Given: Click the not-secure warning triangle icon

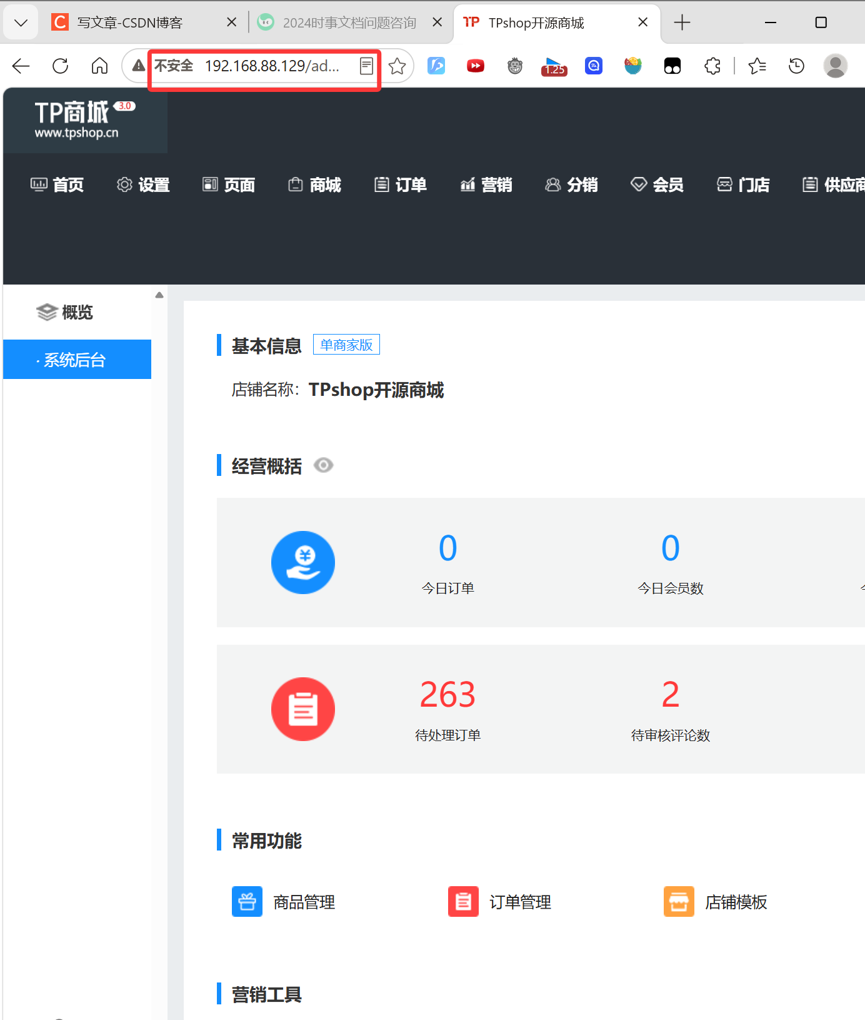Looking at the screenshot, I should [x=139, y=66].
